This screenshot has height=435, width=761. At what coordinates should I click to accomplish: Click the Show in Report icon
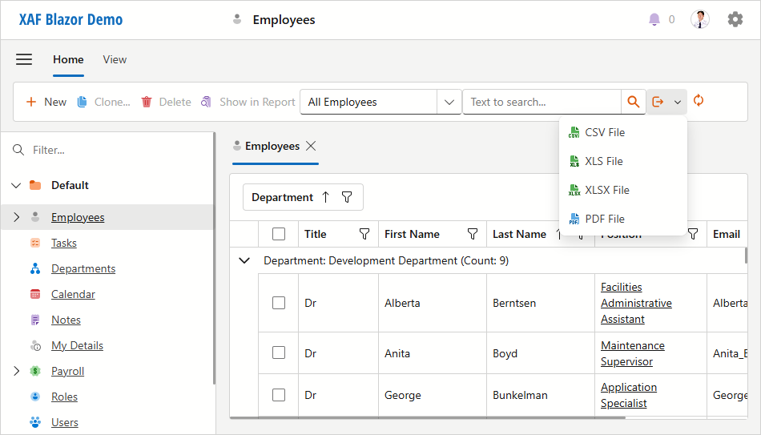206,102
